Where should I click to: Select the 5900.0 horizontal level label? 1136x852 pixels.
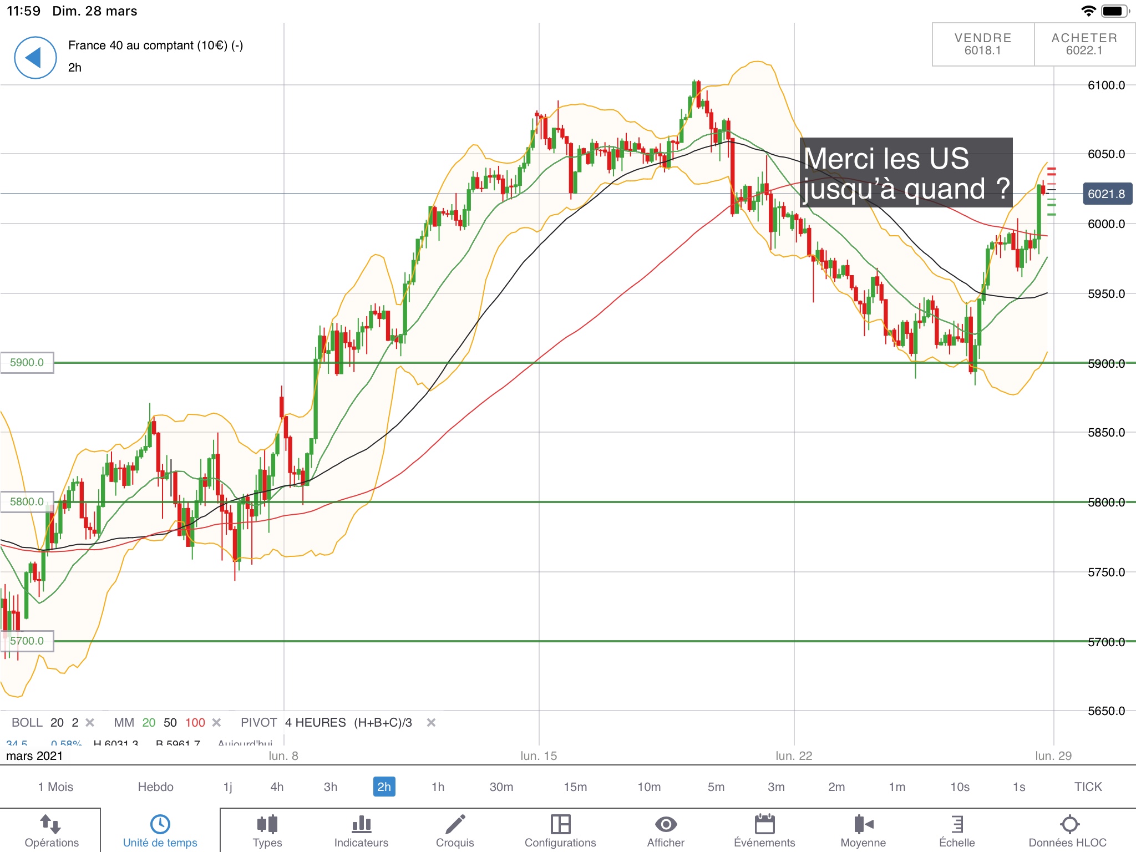[27, 363]
